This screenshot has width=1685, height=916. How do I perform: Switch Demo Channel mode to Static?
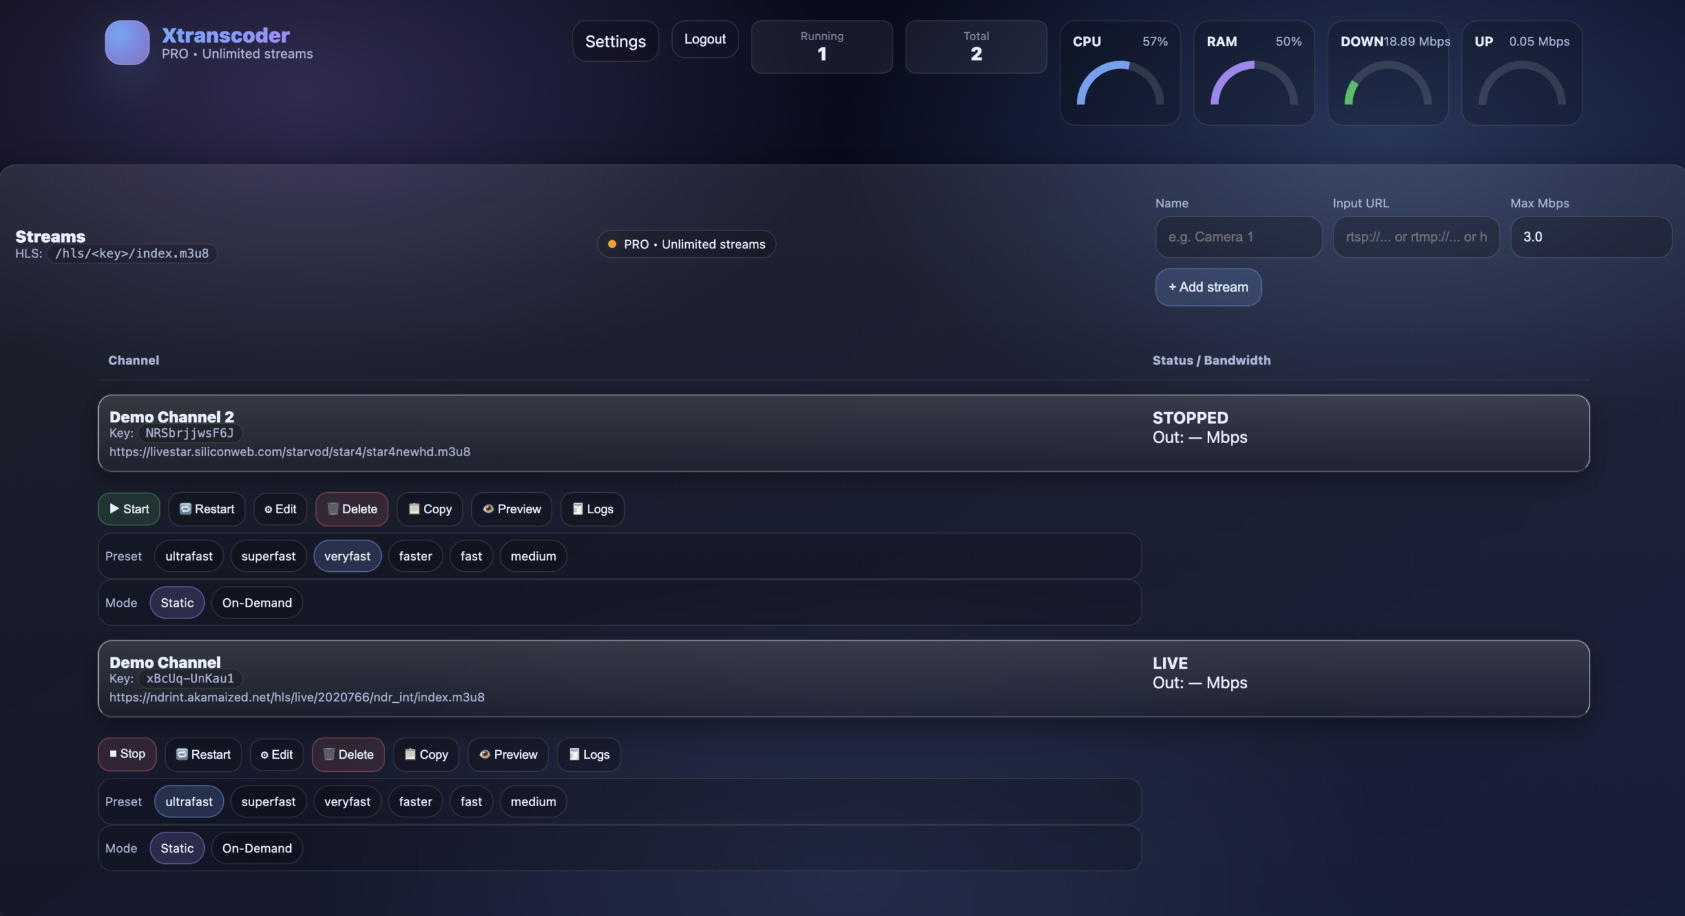tap(176, 848)
